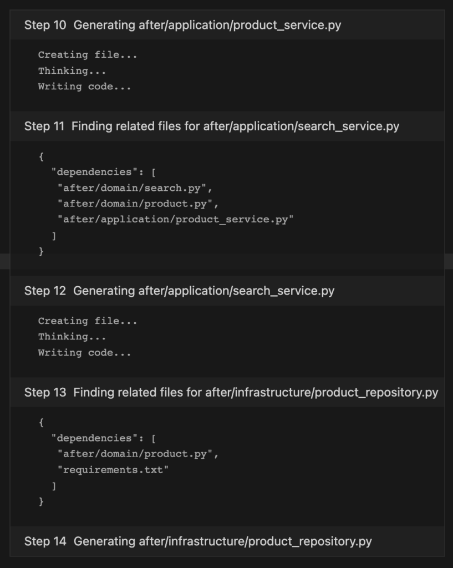Image resolution: width=453 pixels, height=568 pixels.
Task: Click "Writing code..." line under Step 12
Action: [x=85, y=353]
